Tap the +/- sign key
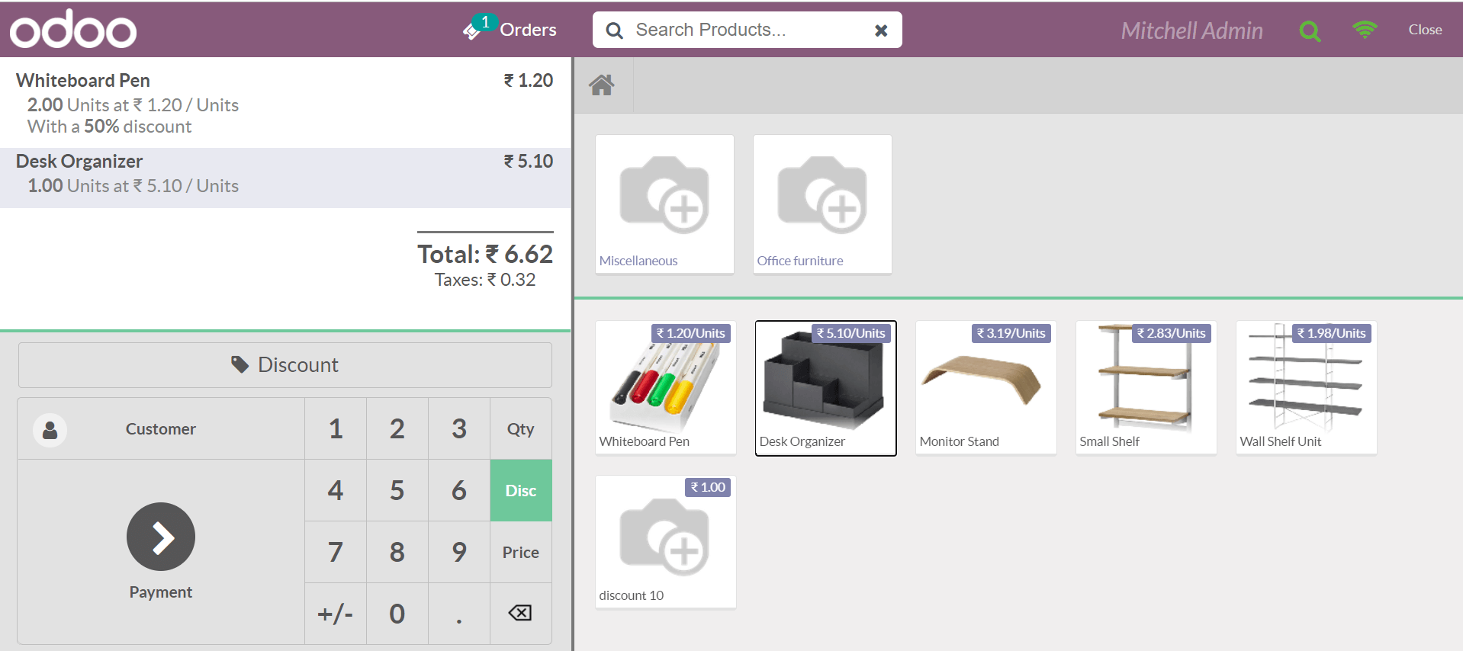The height and width of the screenshot is (651, 1463). click(336, 614)
